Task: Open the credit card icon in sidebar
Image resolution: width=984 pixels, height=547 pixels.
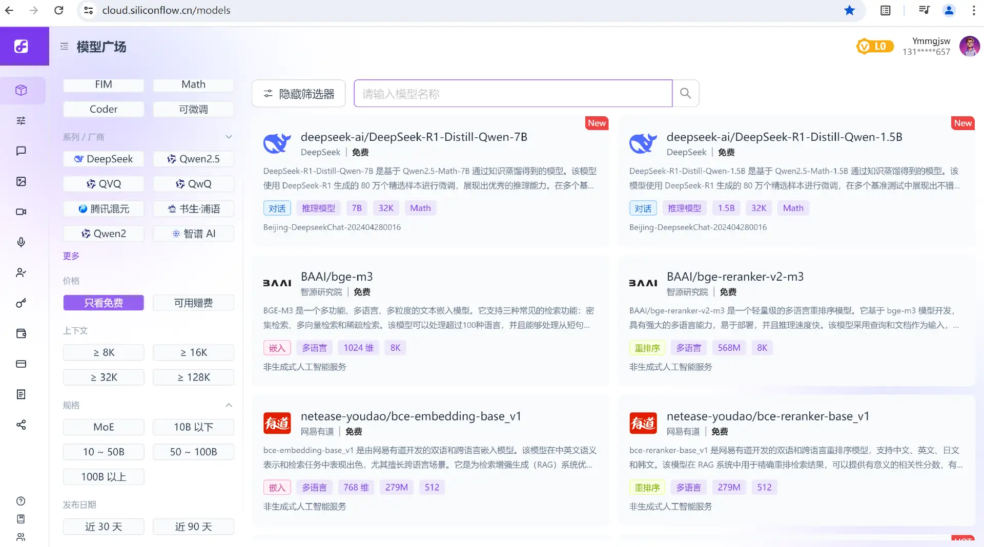Action: tap(21, 364)
